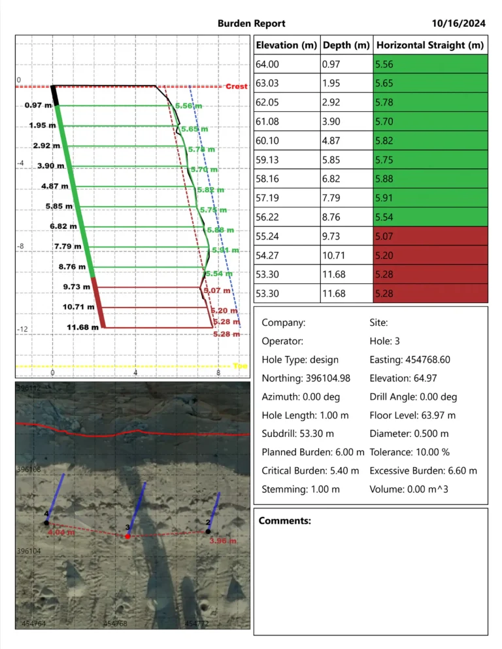502x649 pixels.
Task: Click Hole Type: design
Action: (300, 360)
